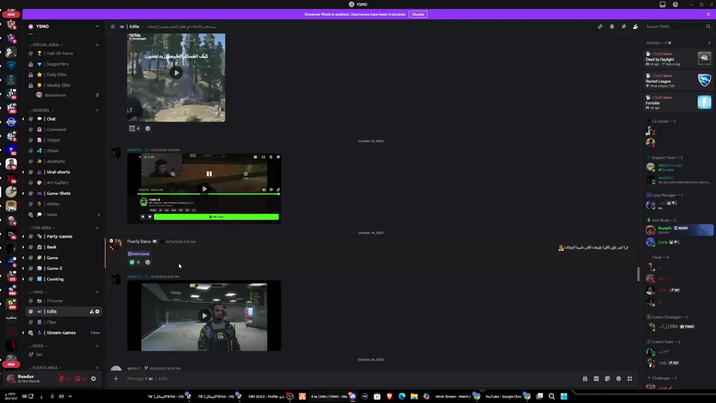Image resolution: width=716 pixels, height=403 pixels.
Task: Click the chat scrollbar thumb
Action: pyautogui.click(x=638, y=274)
